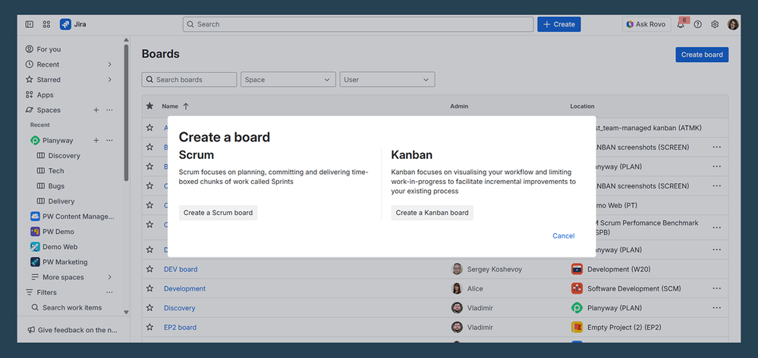Open the ellipsis menu next to Planyway
This screenshot has width=758, height=358.
point(110,141)
